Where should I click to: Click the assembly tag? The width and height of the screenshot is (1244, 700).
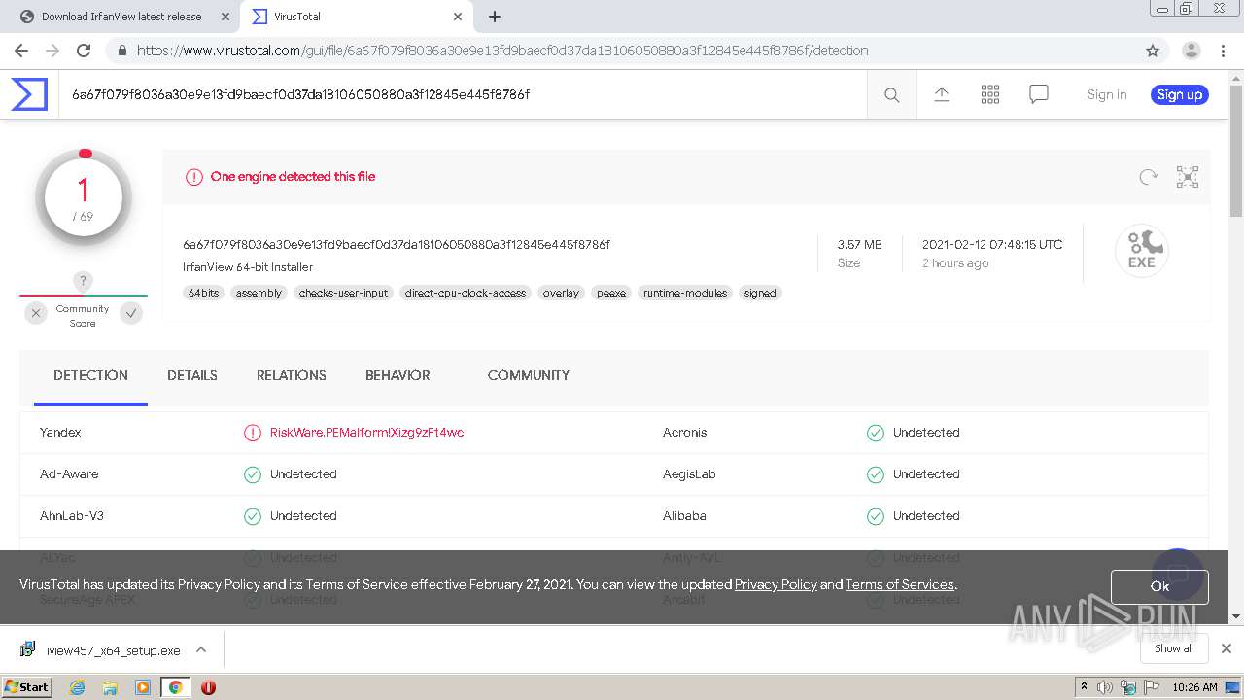click(x=259, y=293)
